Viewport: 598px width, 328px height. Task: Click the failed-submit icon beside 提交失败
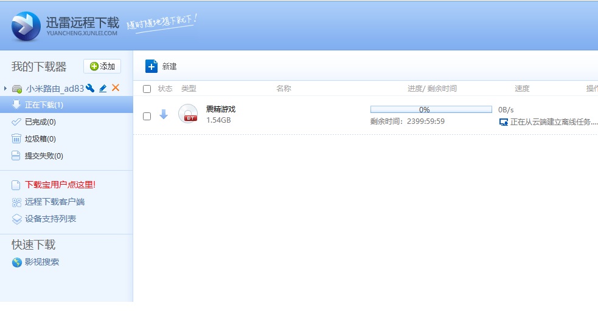click(16, 155)
